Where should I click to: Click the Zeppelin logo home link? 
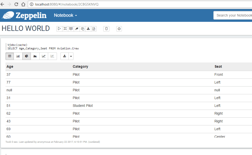(x=24, y=15)
